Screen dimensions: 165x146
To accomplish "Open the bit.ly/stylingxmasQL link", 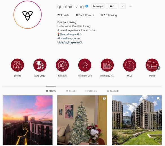I will (x=70, y=42).
